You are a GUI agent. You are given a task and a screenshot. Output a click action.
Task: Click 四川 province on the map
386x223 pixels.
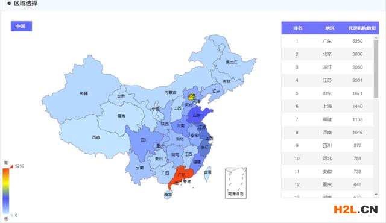click(x=145, y=140)
